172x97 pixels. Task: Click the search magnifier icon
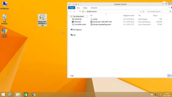click(170, 11)
